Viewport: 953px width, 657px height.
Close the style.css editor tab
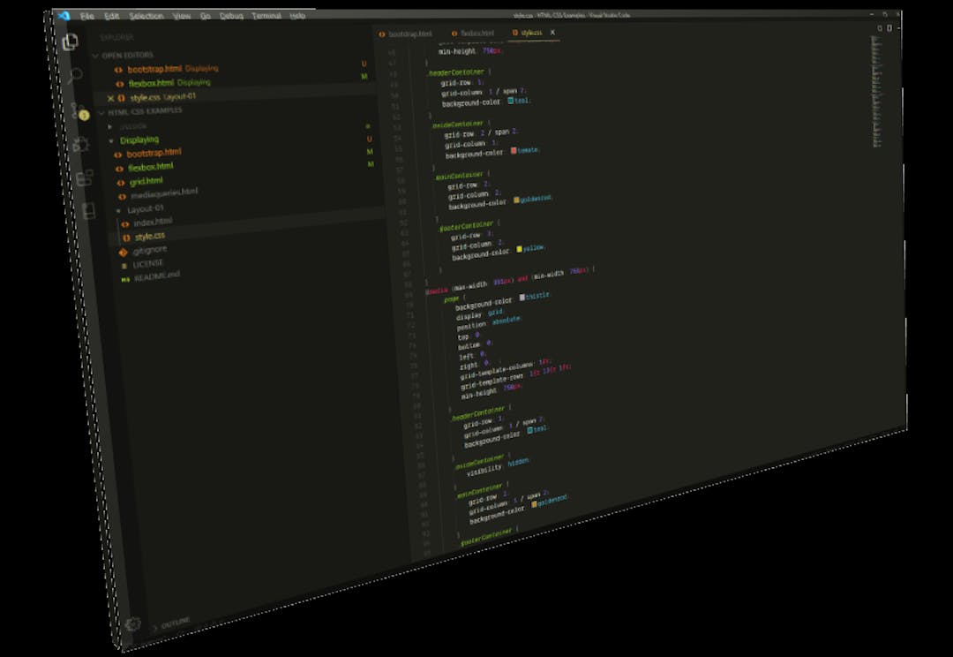[552, 33]
